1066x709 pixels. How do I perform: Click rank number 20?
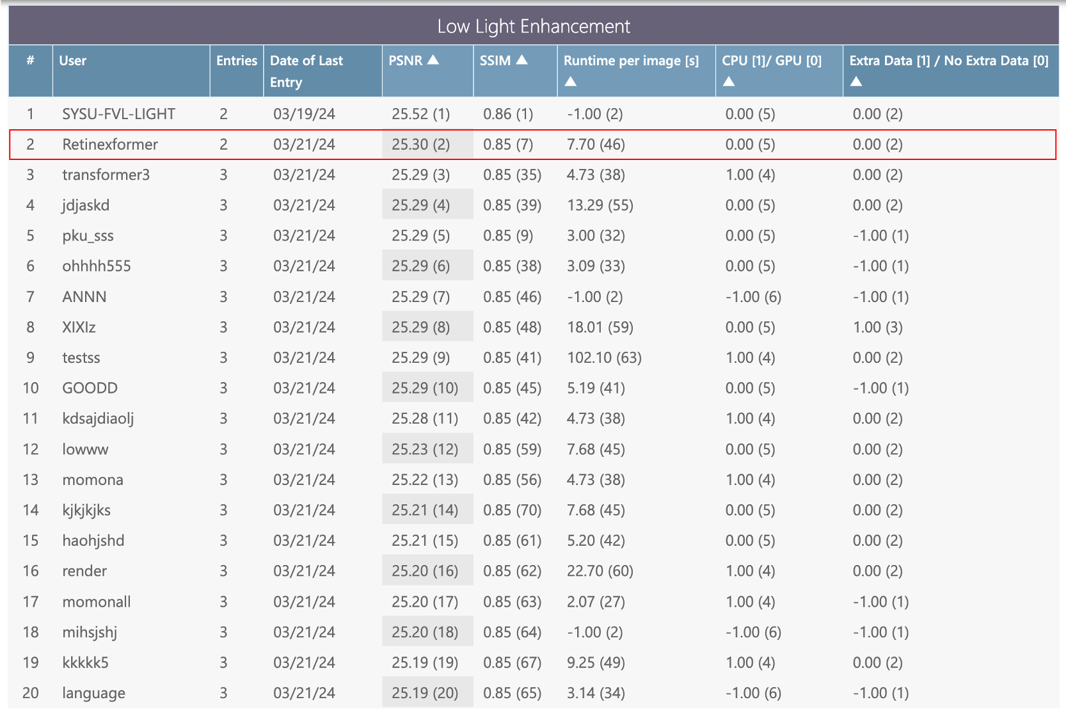[x=31, y=694]
